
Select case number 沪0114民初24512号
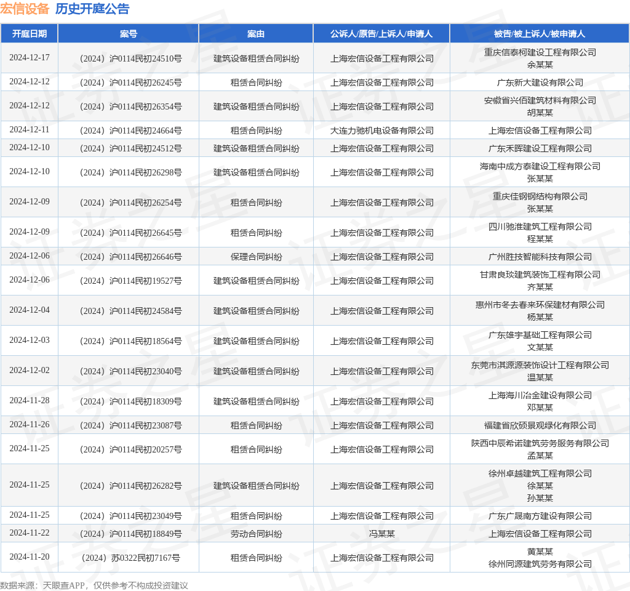coord(131,149)
